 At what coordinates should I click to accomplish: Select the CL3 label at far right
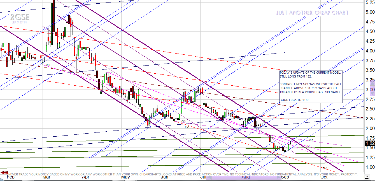point(311,140)
